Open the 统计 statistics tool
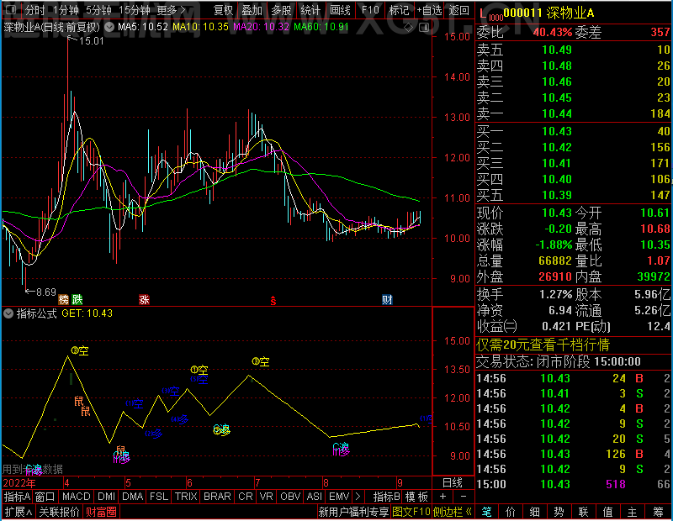 point(310,10)
